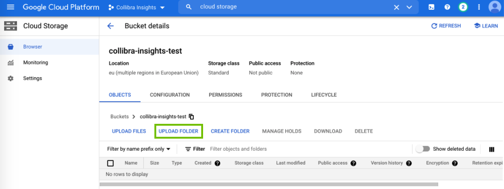Open the main navigation hamburger menu
The width and height of the screenshot is (504, 189).
(x=11, y=7)
